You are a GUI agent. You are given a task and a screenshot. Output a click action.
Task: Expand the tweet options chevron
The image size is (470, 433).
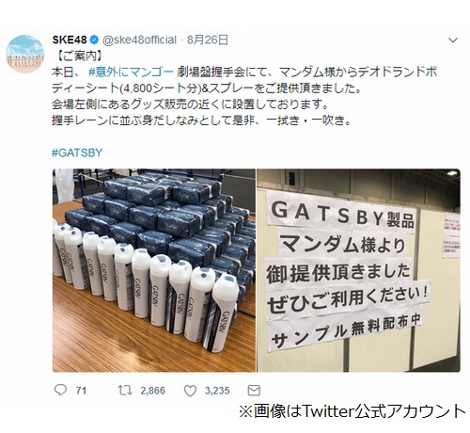453,40
